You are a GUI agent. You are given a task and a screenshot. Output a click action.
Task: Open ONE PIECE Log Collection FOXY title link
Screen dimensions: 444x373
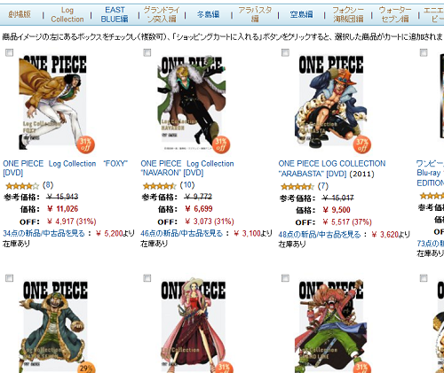pos(65,168)
